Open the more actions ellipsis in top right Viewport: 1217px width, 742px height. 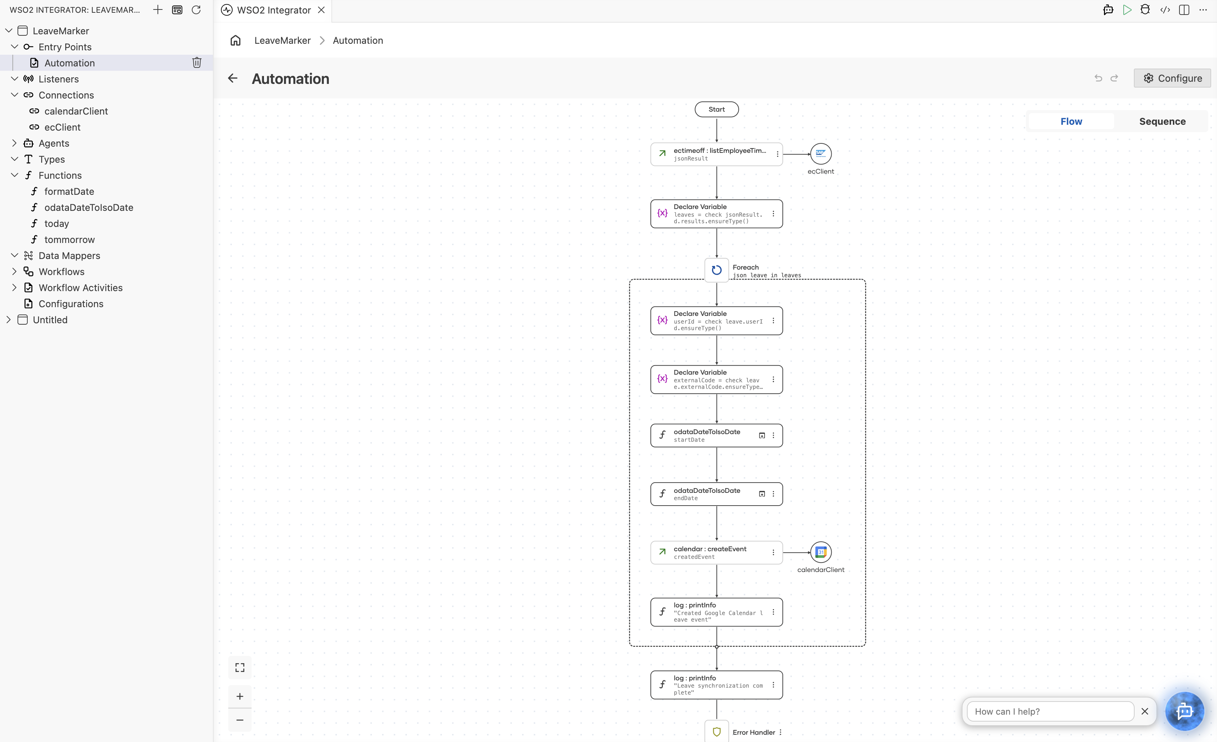pos(1203,10)
